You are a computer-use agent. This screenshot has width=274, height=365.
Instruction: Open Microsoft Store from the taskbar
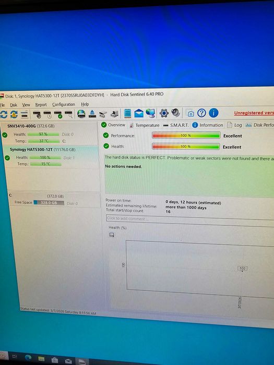click(55, 360)
